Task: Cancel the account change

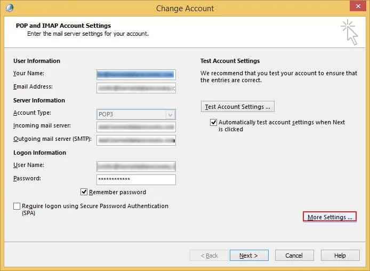Action: (294, 256)
